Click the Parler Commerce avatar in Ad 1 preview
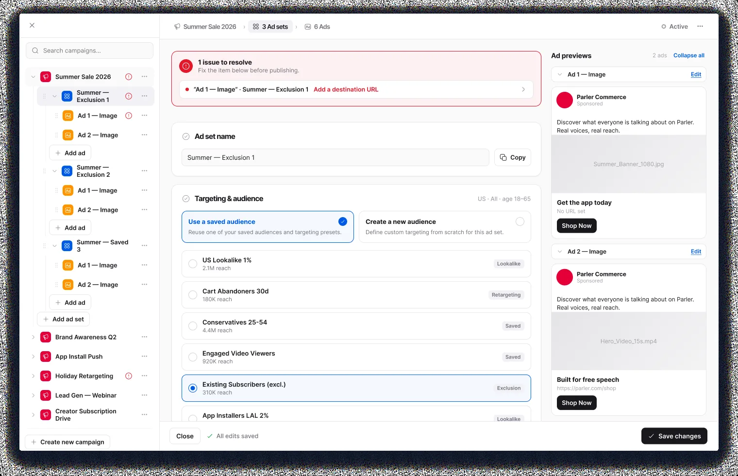Screen dimensions: 738x476 point(565,100)
